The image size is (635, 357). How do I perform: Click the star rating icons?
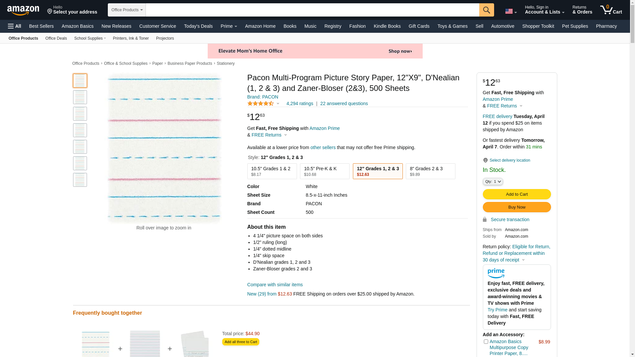(261, 104)
